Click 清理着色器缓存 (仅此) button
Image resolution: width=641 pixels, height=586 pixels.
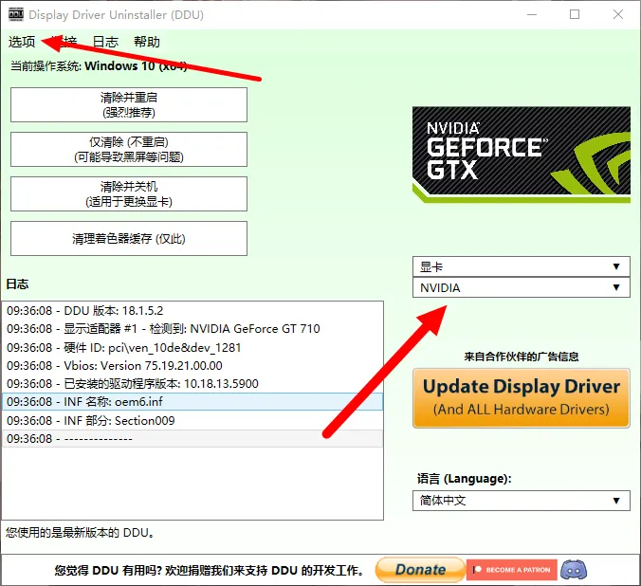click(129, 238)
